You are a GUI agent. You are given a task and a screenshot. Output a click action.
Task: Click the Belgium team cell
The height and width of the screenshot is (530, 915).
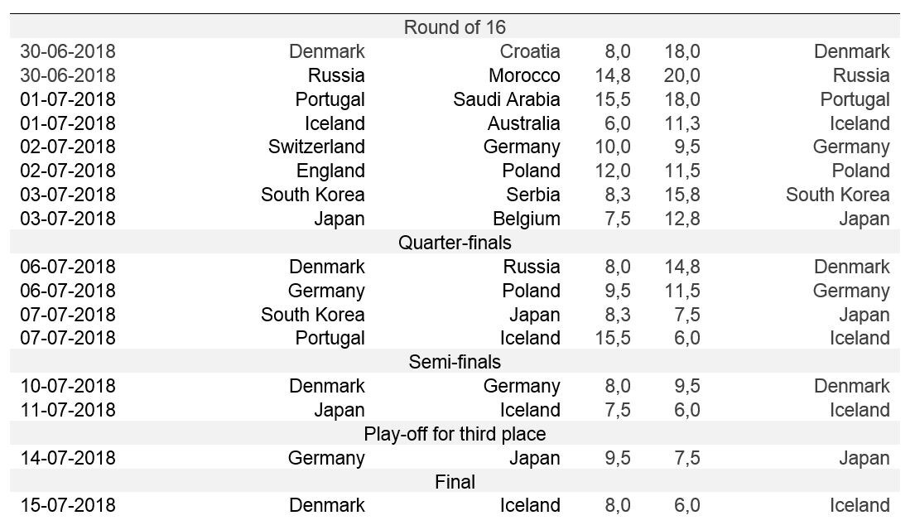coord(526,219)
